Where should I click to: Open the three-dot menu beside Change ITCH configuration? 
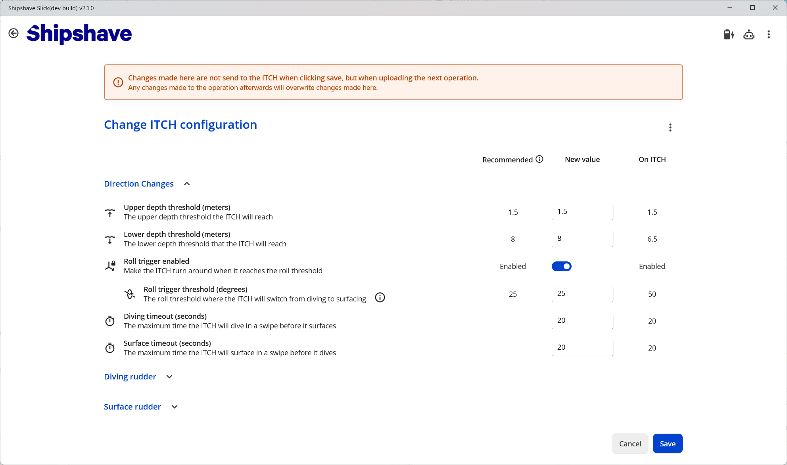coord(670,127)
